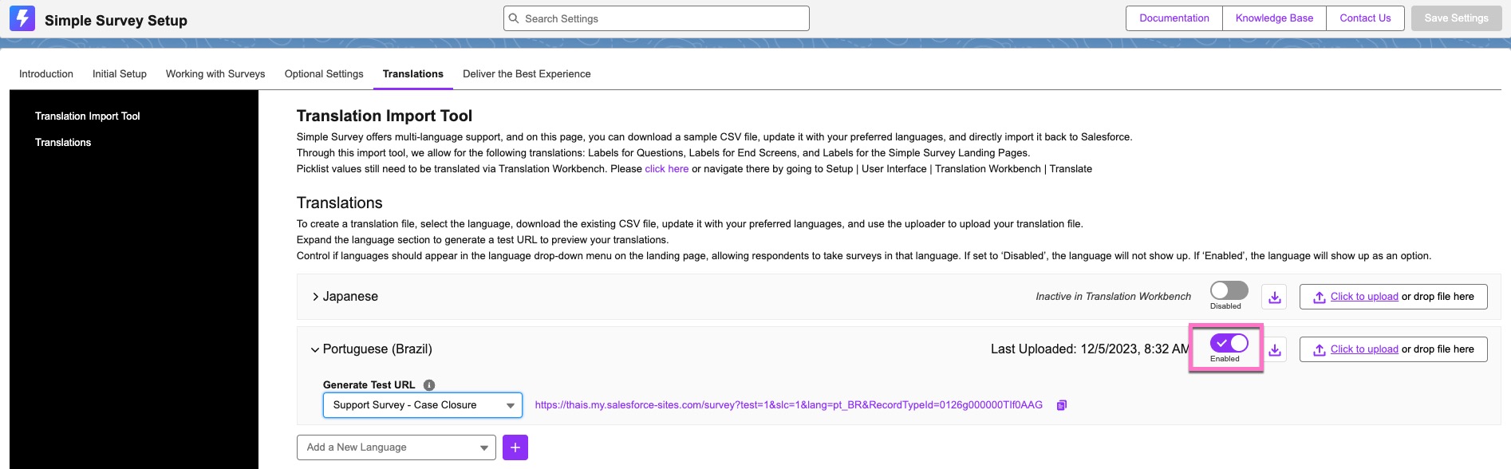Focus the Search Settings input field
Image resolution: width=1511 pixels, height=469 pixels.
tap(657, 18)
